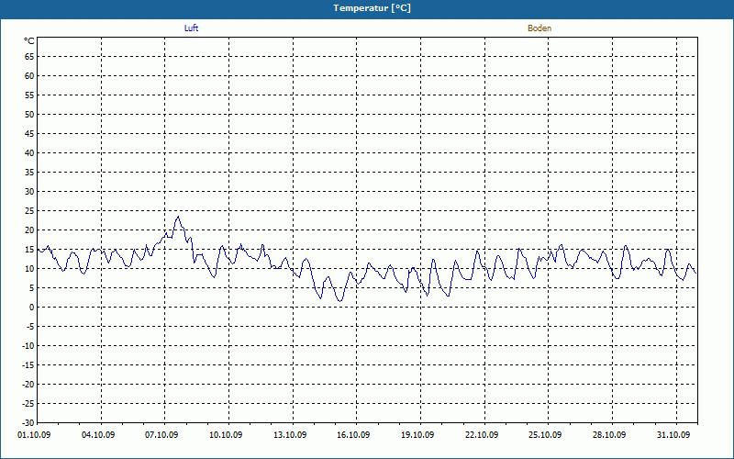Click the 19.10.09 date label

tap(417, 435)
